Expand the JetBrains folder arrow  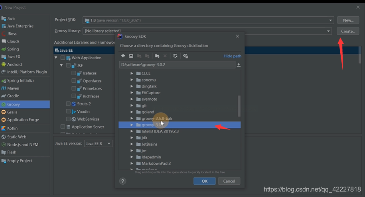[x=132, y=144]
